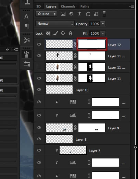Open the Channels tab
Screen dimensions: 138x179
pyautogui.click(x=68, y=7)
